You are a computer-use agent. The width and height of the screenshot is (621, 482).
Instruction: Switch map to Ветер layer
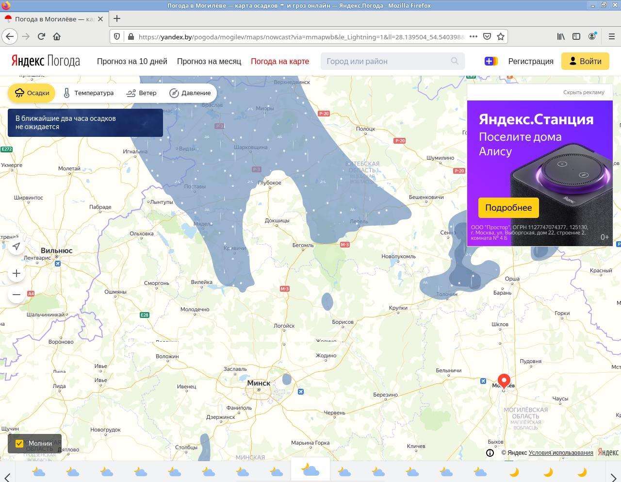point(141,93)
